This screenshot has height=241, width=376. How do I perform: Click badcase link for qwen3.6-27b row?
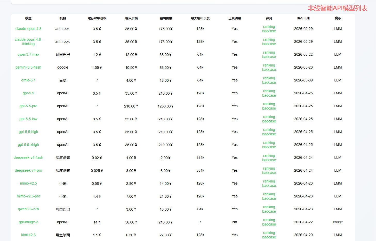pos(269,211)
